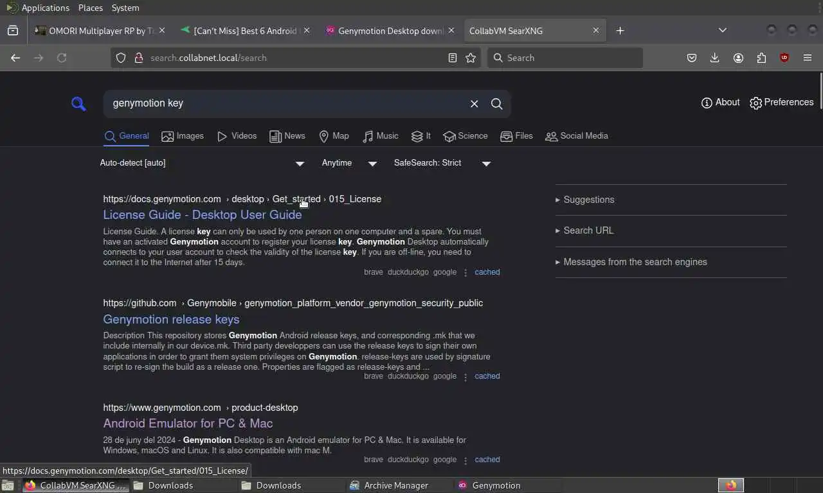This screenshot has height=493, width=823.
Task: Click the Firefox Search box
Action: (565, 58)
